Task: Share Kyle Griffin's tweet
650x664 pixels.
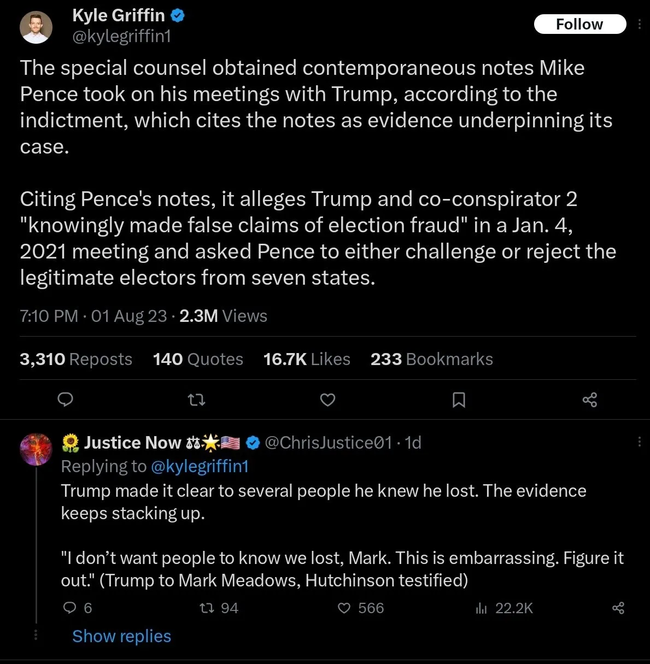Action: [x=589, y=400]
